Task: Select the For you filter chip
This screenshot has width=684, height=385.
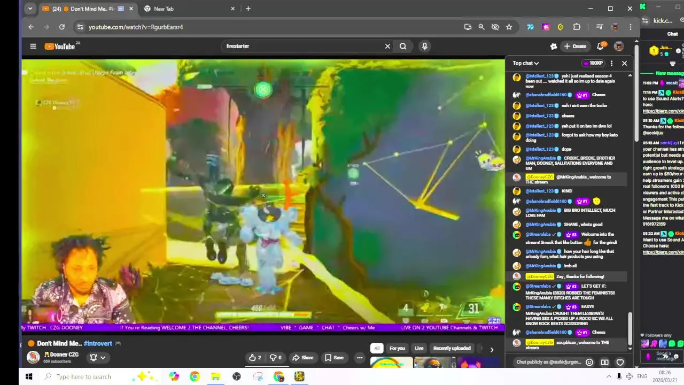Action: coord(397,348)
